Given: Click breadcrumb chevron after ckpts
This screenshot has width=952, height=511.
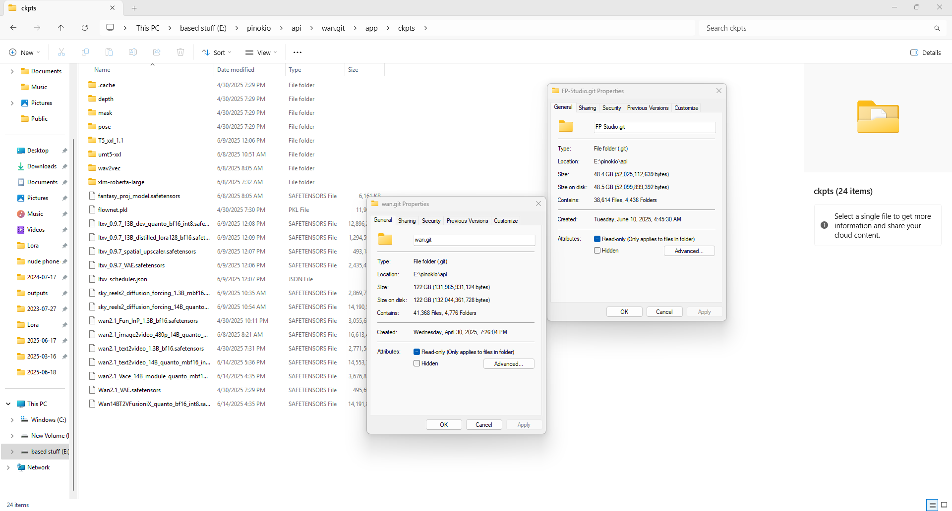Looking at the screenshot, I should 425,28.
